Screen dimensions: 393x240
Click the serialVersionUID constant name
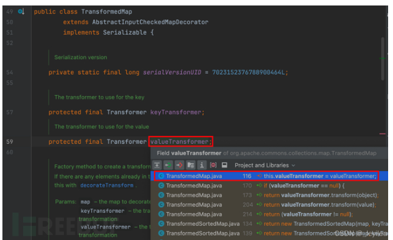[x=172, y=72]
